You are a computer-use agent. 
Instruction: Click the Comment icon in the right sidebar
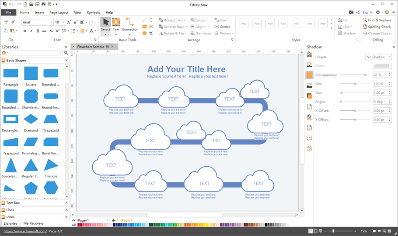tap(309, 138)
